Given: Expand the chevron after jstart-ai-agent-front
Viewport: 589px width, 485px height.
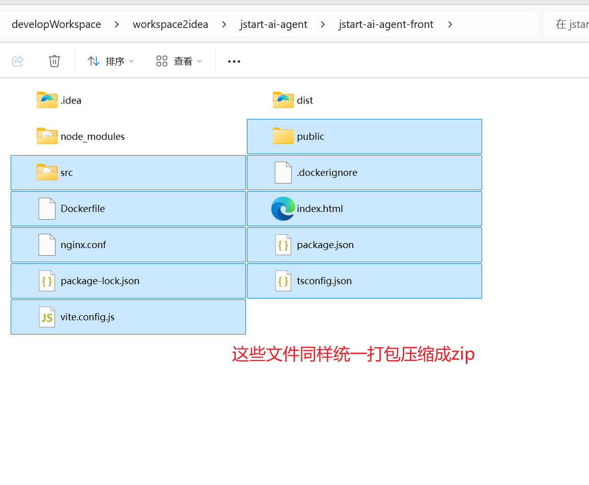Looking at the screenshot, I should click(x=450, y=24).
